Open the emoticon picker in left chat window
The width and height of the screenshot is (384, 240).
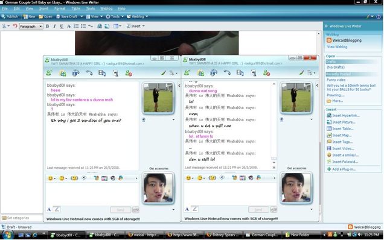click(51, 178)
